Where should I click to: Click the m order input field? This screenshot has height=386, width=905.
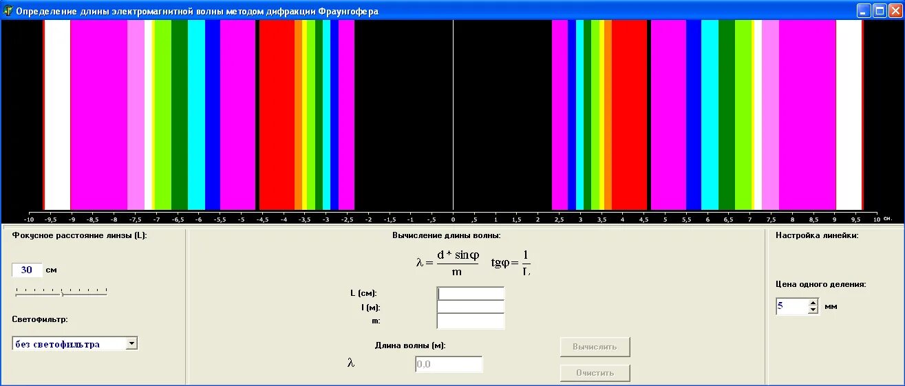point(471,321)
